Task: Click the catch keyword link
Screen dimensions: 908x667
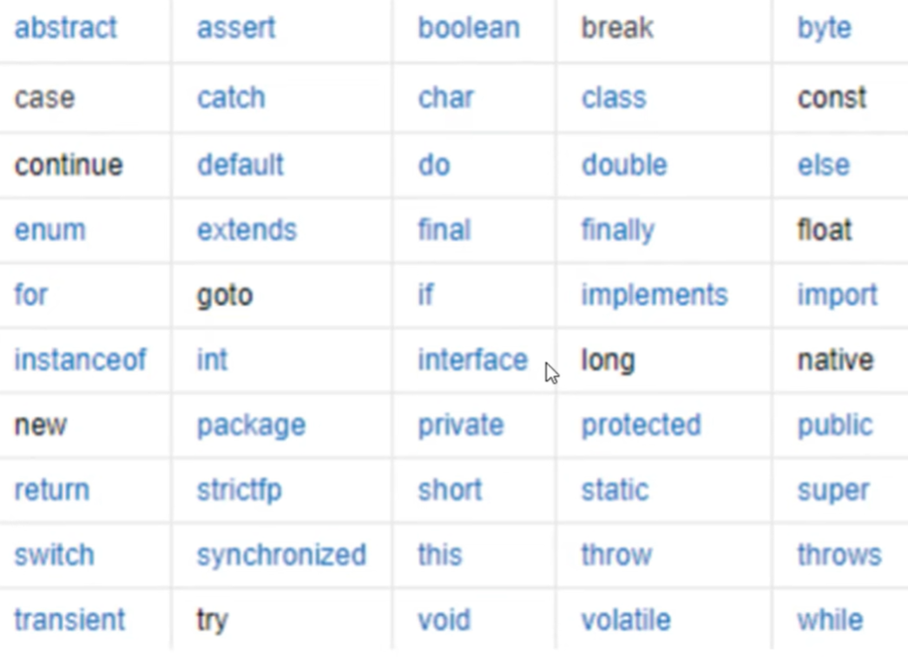Action: click(x=231, y=97)
